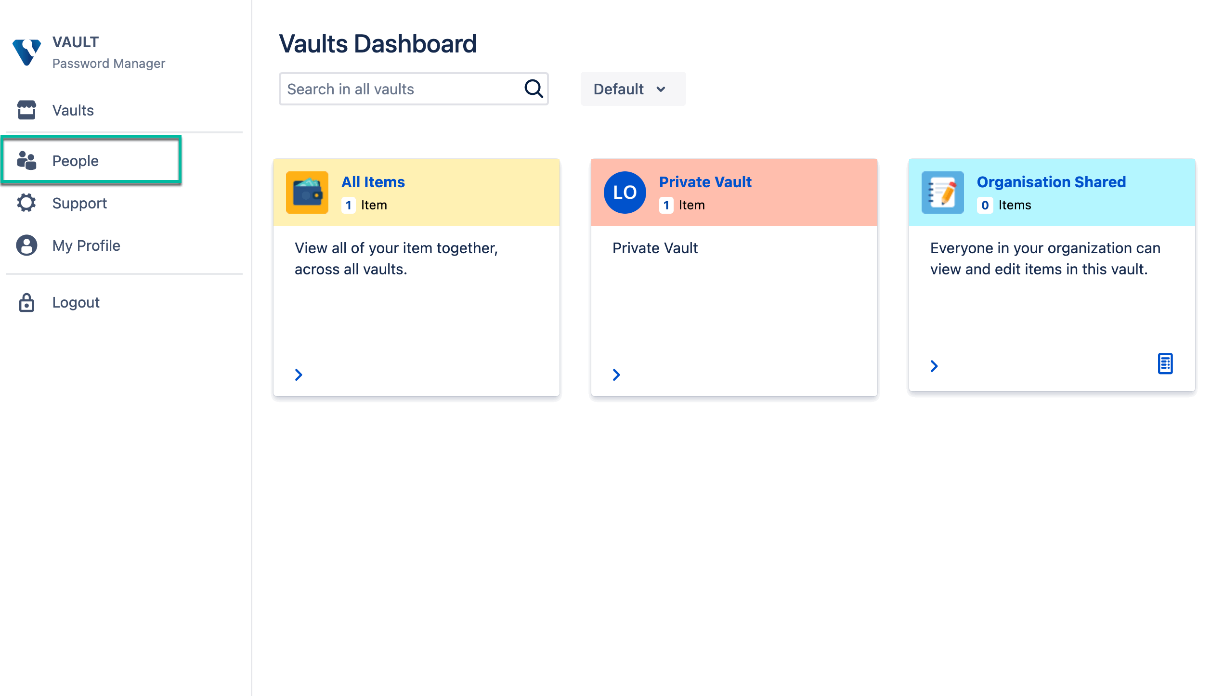Click inside the Search in all vaults field

click(400, 89)
